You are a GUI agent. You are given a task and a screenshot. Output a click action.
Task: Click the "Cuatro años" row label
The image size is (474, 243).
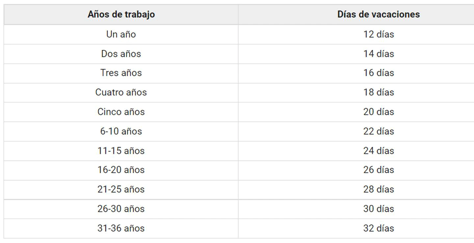point(121,92)
